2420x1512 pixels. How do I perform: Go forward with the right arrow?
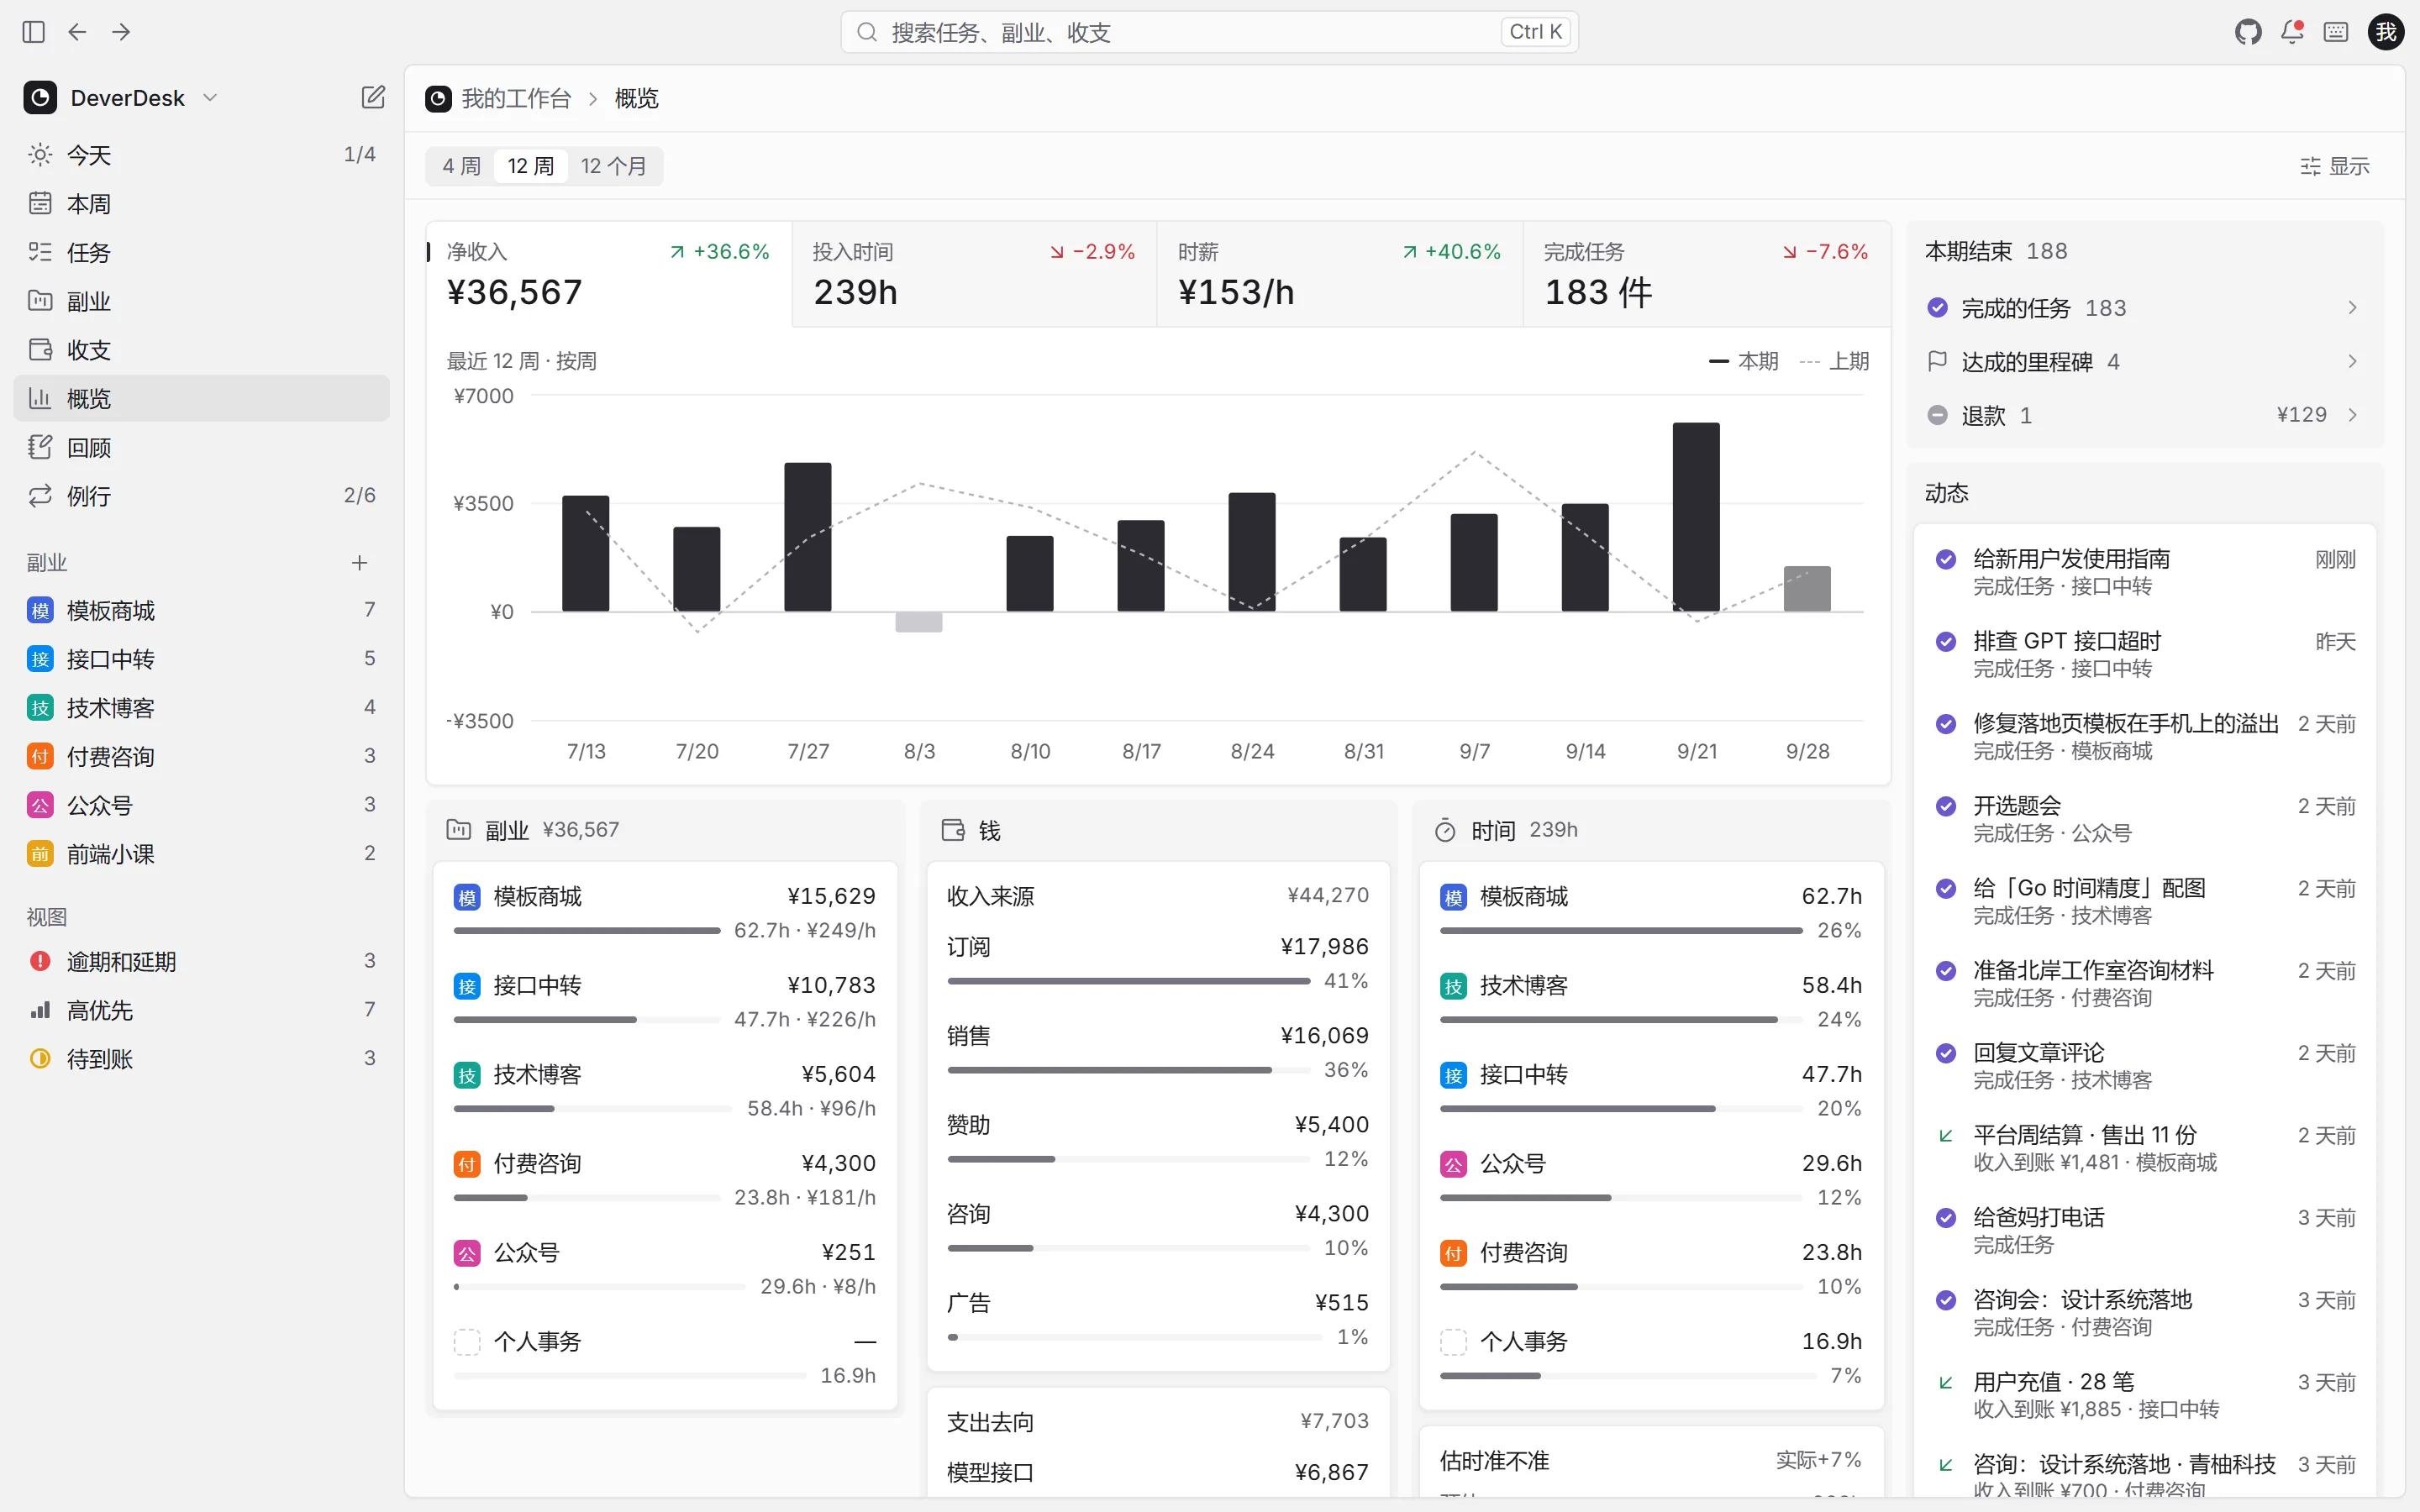click(x=121, y=32)
